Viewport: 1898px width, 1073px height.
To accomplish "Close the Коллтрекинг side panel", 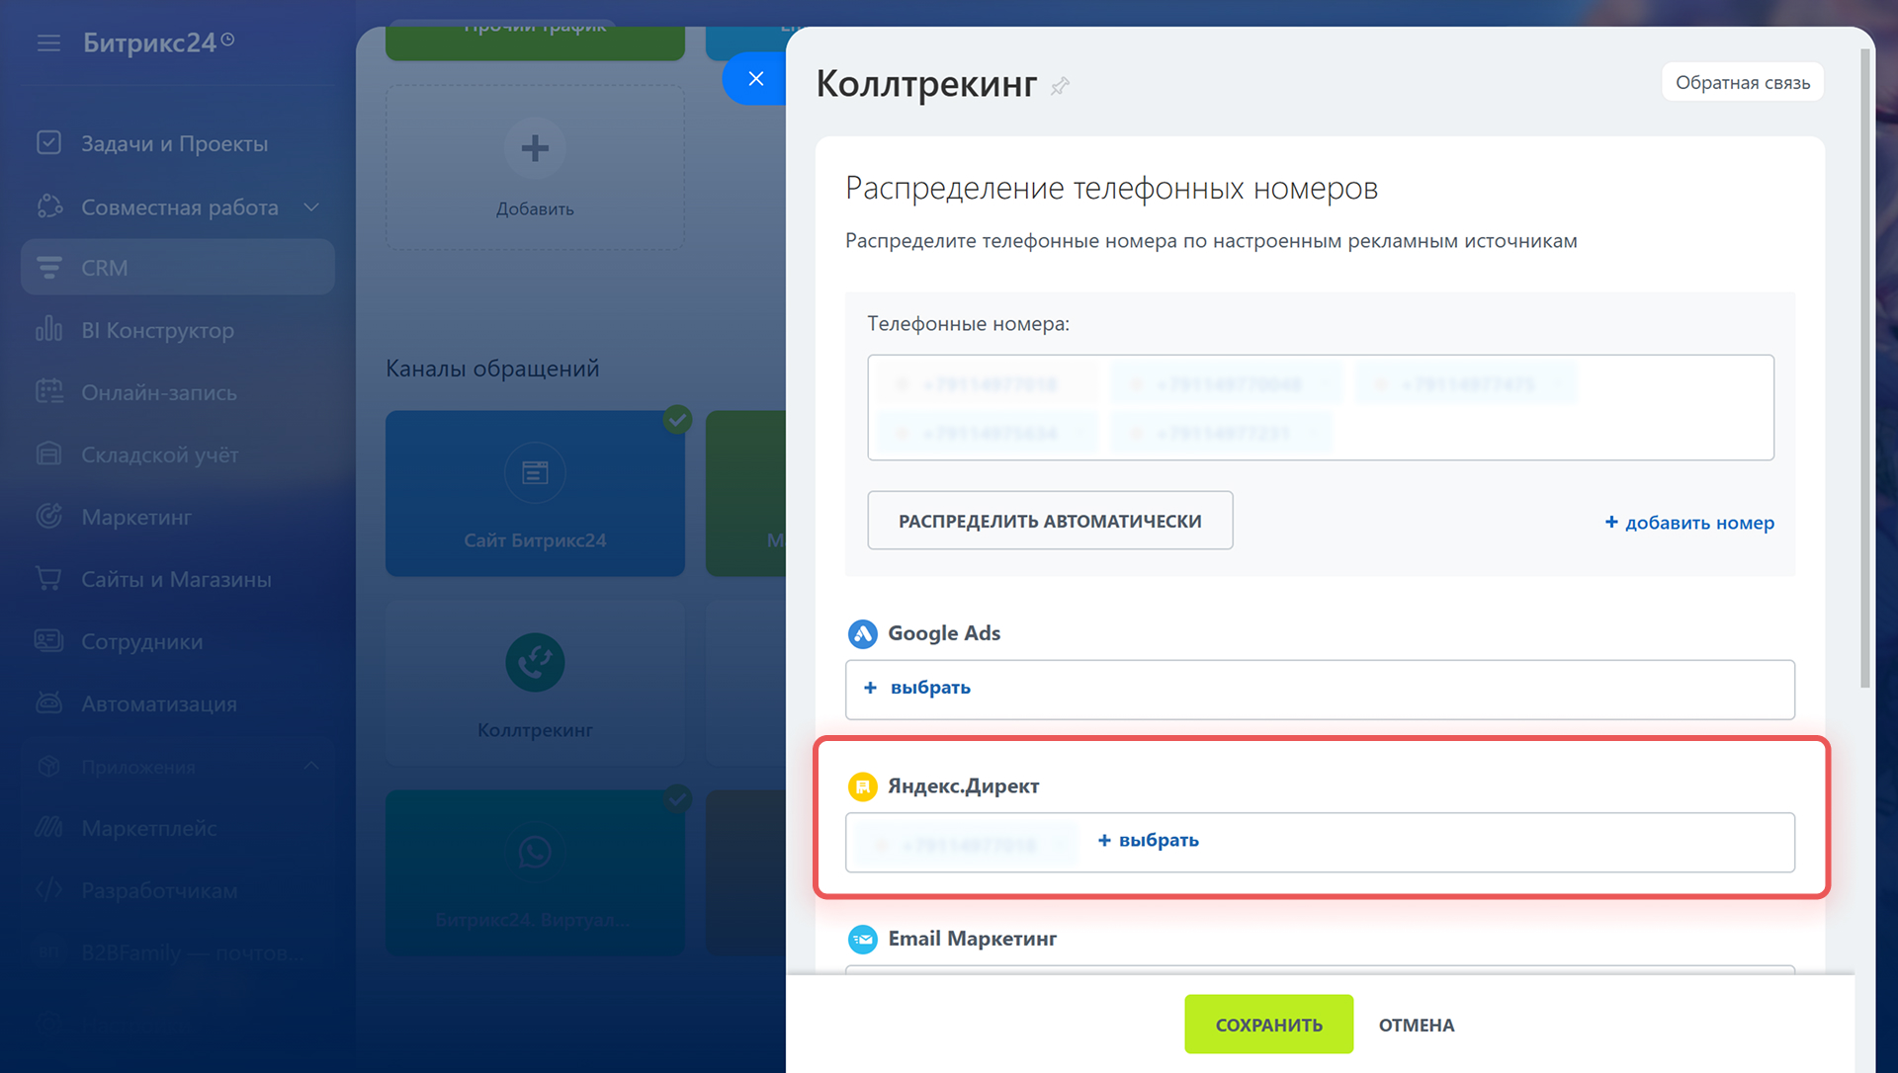I will click(755, 79).
